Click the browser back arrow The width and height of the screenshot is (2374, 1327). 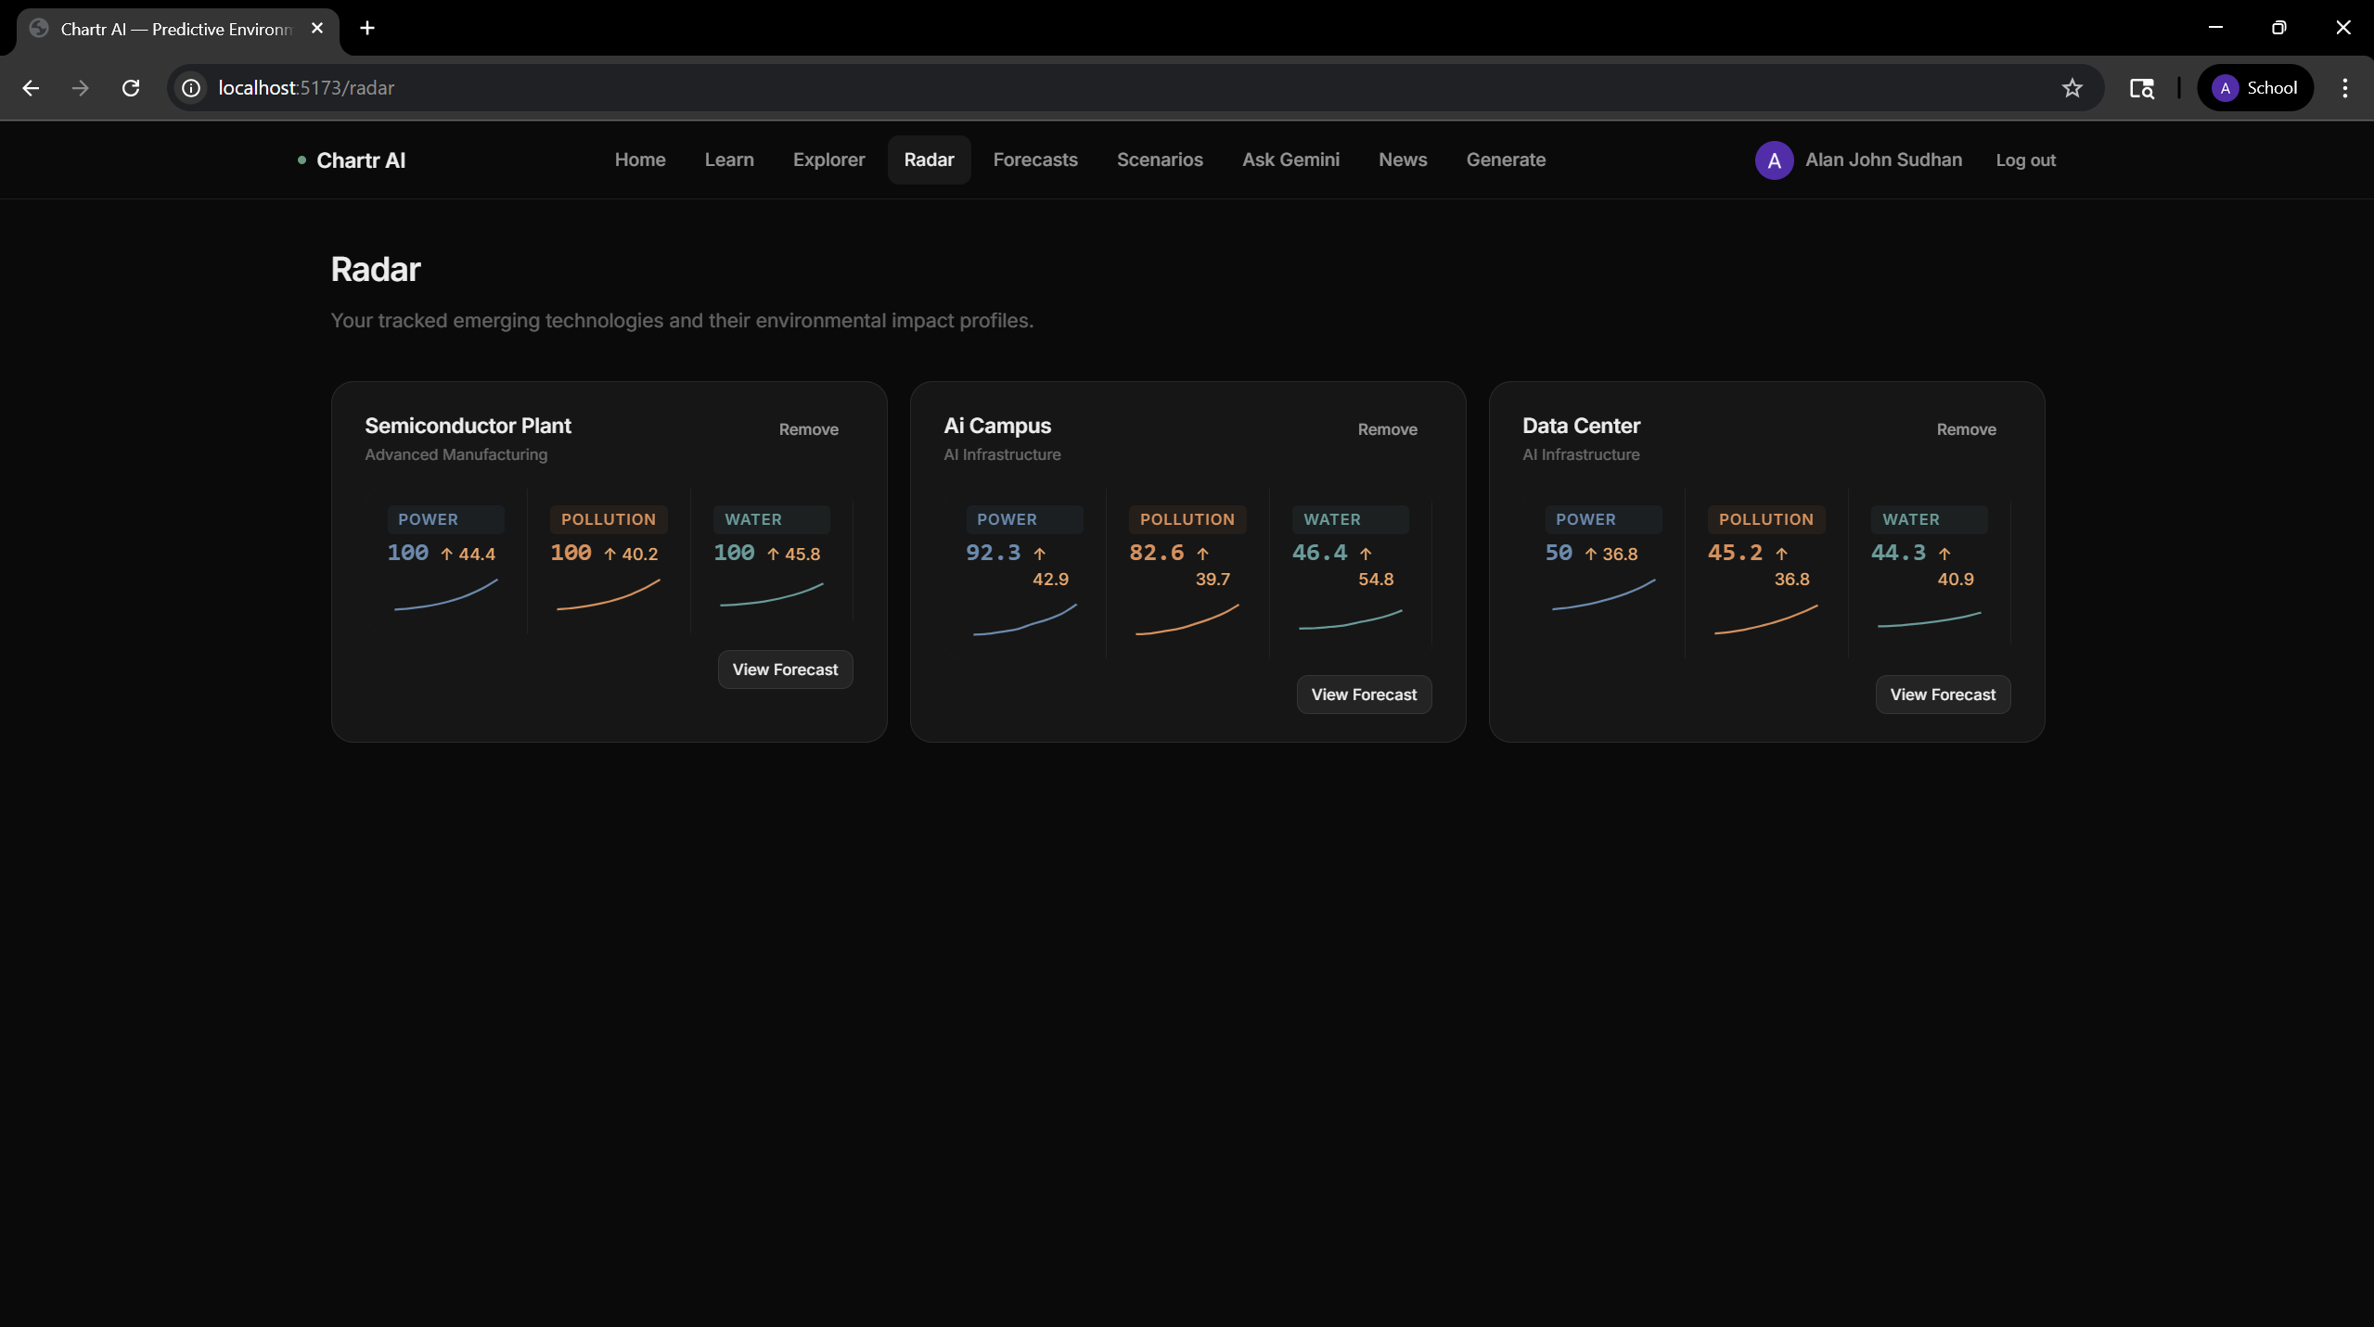coord(31,88)
